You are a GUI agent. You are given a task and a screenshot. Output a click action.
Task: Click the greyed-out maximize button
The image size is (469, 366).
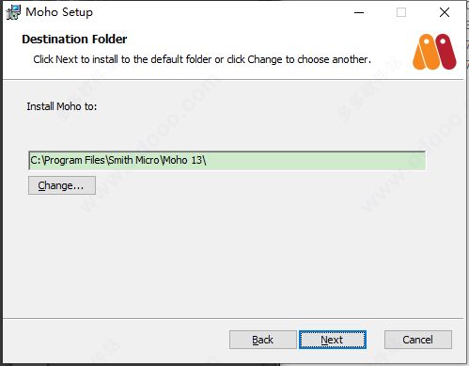tap(401, 12)
